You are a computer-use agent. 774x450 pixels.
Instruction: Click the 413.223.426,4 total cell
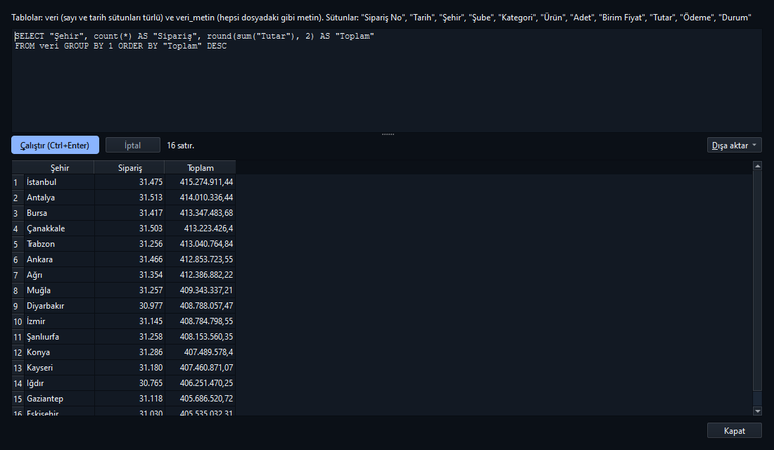200,229
